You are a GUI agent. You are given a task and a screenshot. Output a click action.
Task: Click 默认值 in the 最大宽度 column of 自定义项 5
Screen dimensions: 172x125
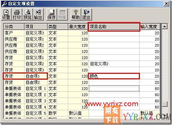coord(78,113)
